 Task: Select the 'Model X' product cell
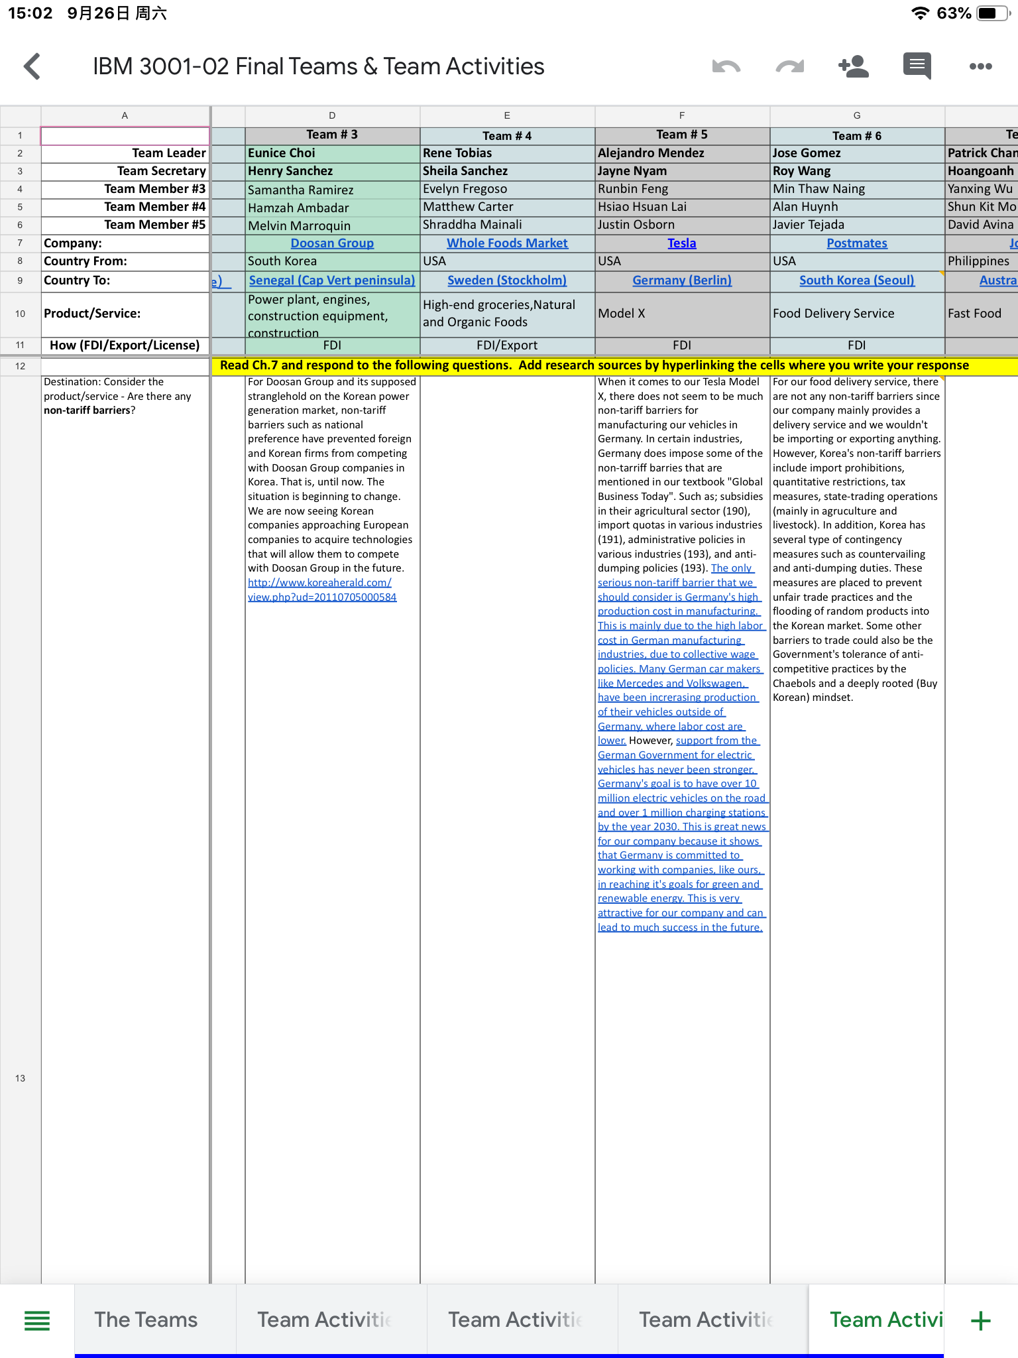682,314
